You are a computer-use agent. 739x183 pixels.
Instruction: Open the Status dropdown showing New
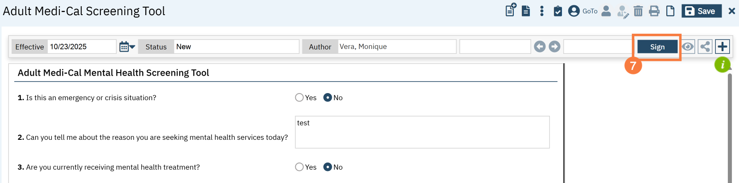(x=236, y=47)
